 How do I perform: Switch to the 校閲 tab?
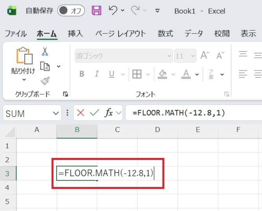[222, 34]
